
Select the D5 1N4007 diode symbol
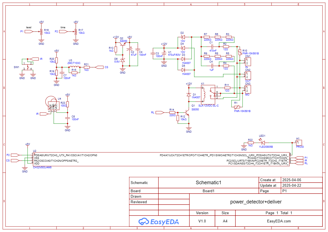pyautogui.click(x=183, y=70)
